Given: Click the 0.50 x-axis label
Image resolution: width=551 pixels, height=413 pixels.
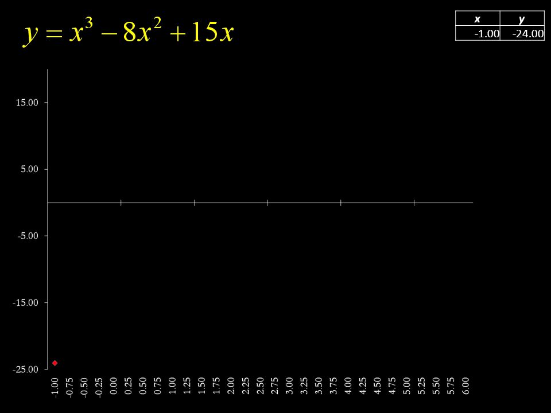Looking at the screenshot, I should pos(143,385).
